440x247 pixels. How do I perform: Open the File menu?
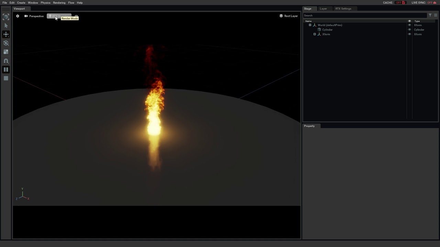tap(5, 3)
